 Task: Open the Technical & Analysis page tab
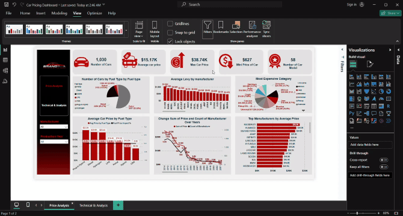tap(93, 205)
